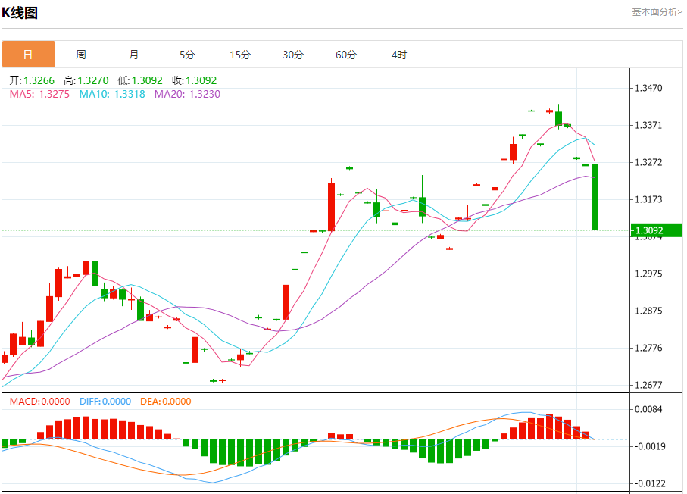Screen dimensions: 687x494
Task: Click the 1.2677 price axis label
Action: [649, 385]
